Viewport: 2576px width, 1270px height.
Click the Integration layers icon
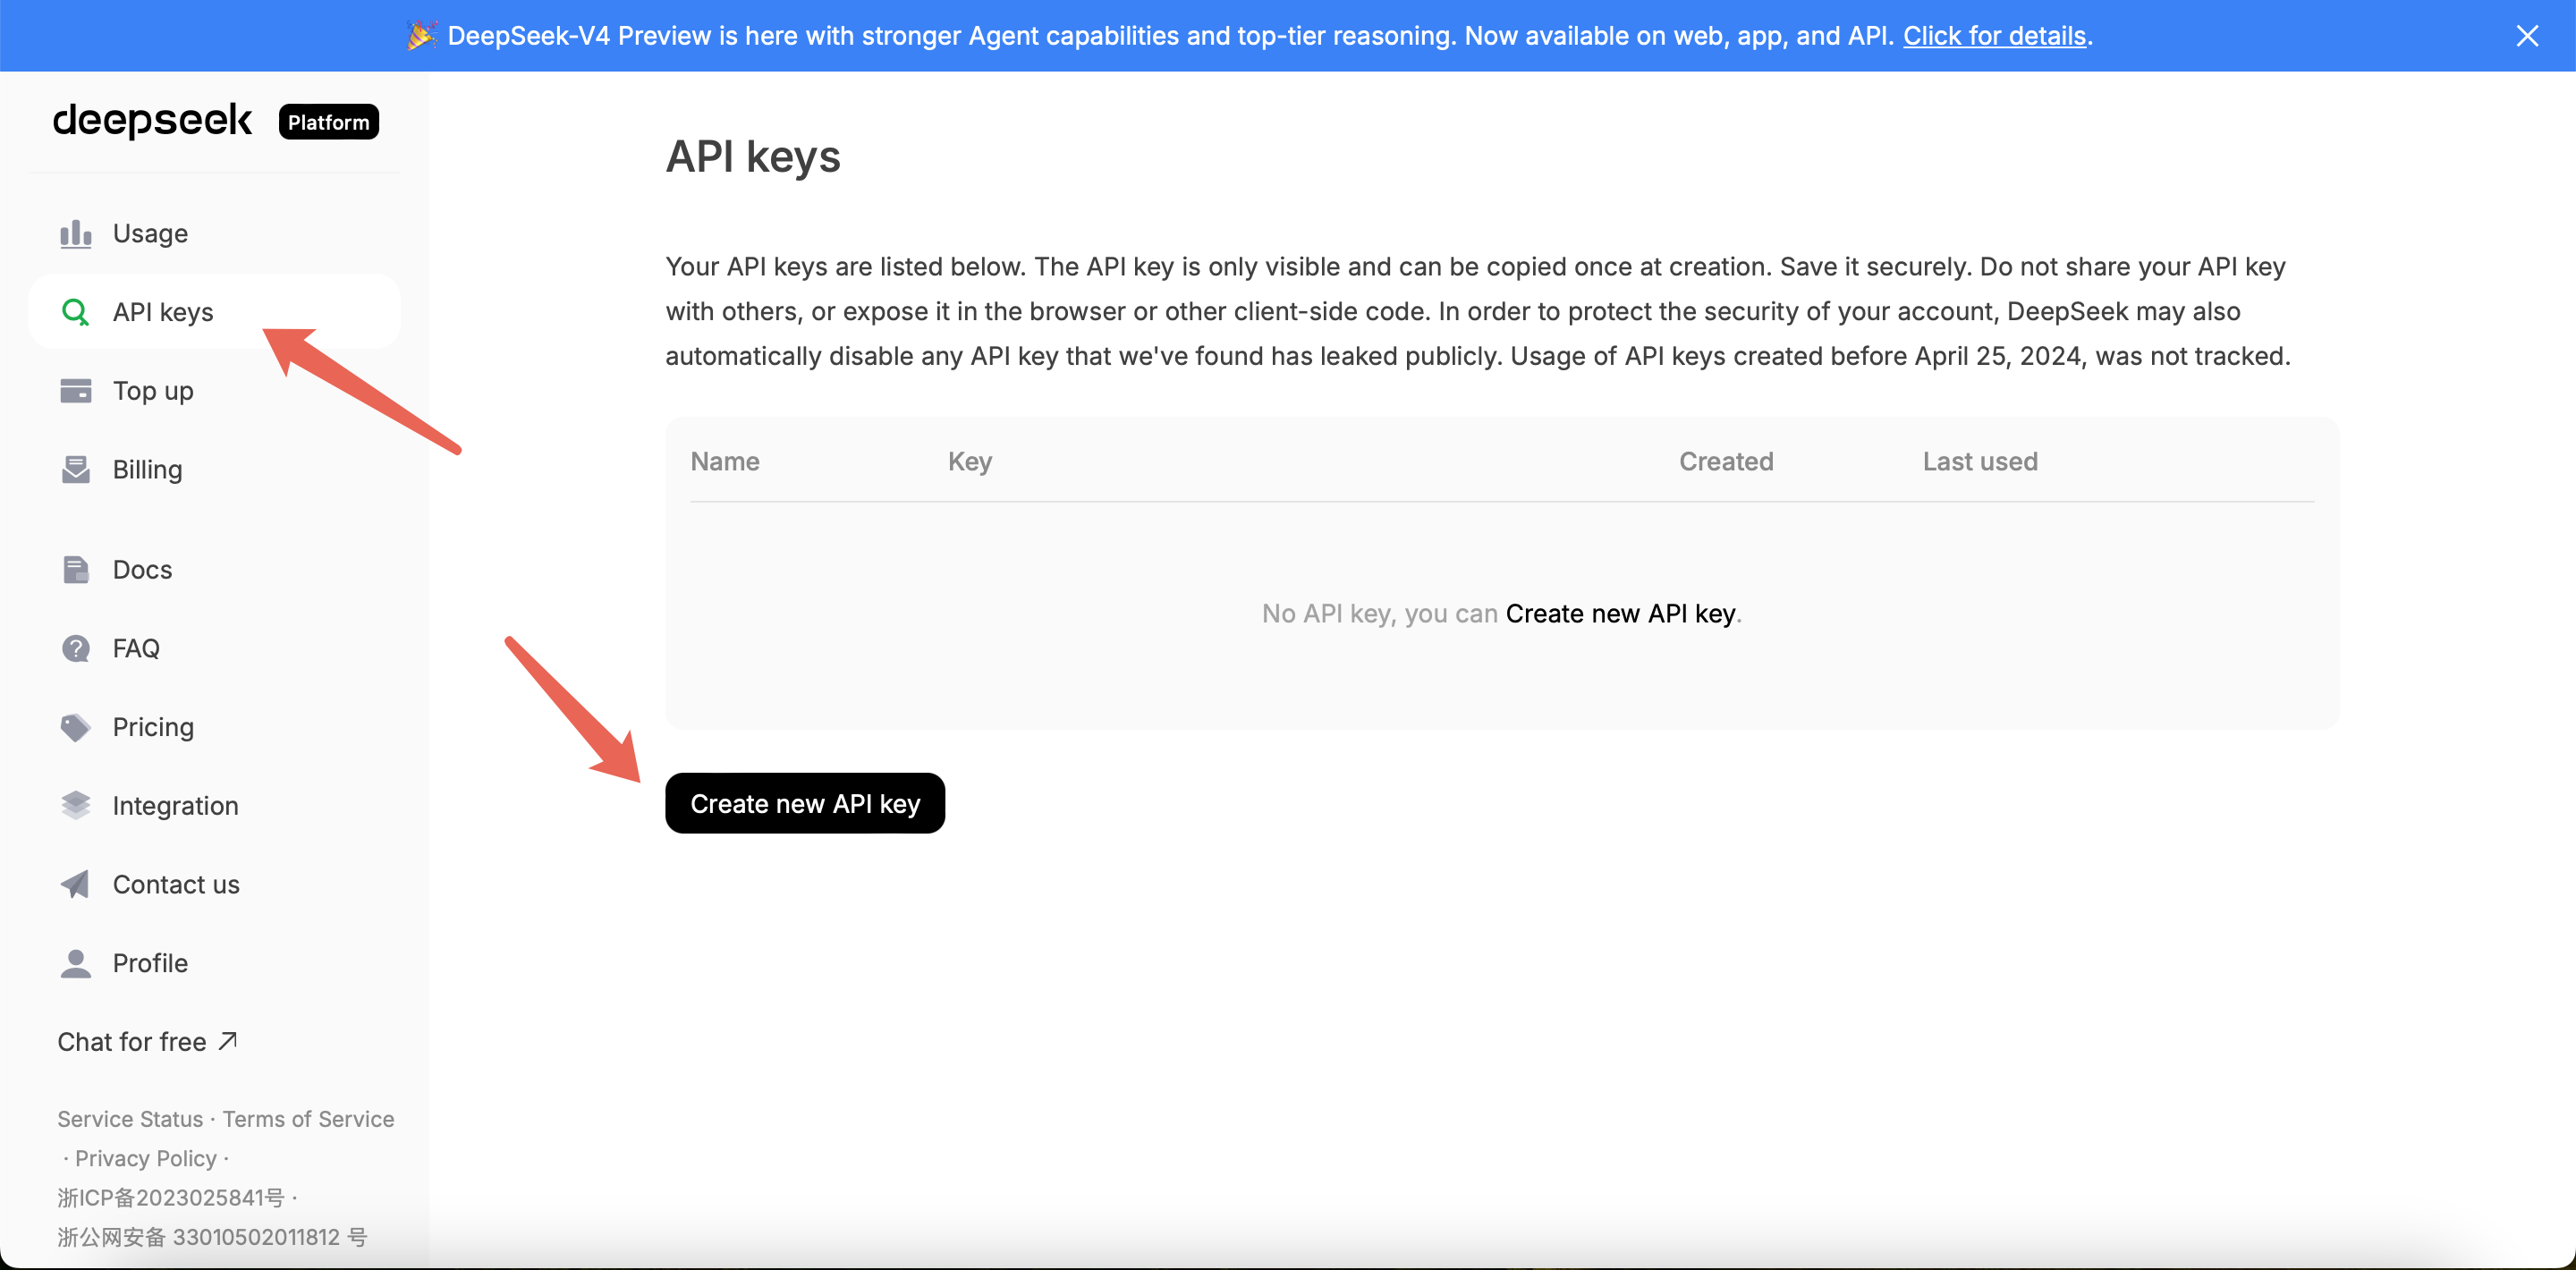[x=76, y=806]
